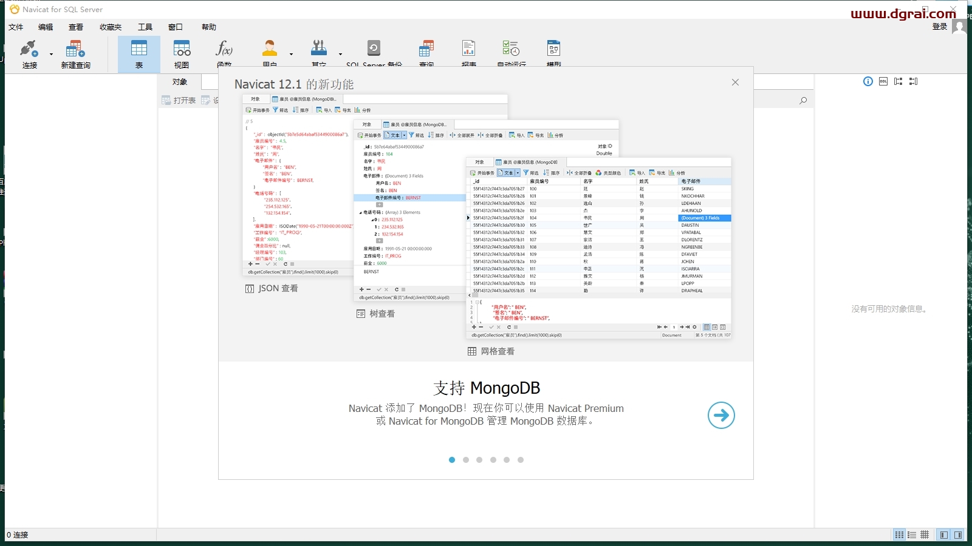Select the second slide indicator dot
The image size is (972, 546).
(x=466, y=460)
